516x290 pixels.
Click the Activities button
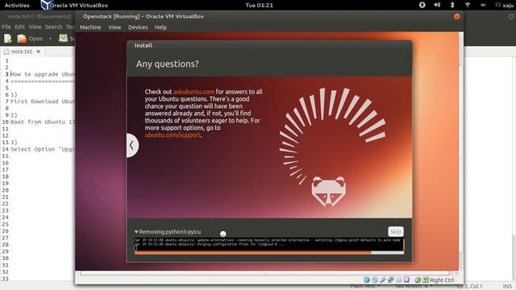[x=17, y=5]
